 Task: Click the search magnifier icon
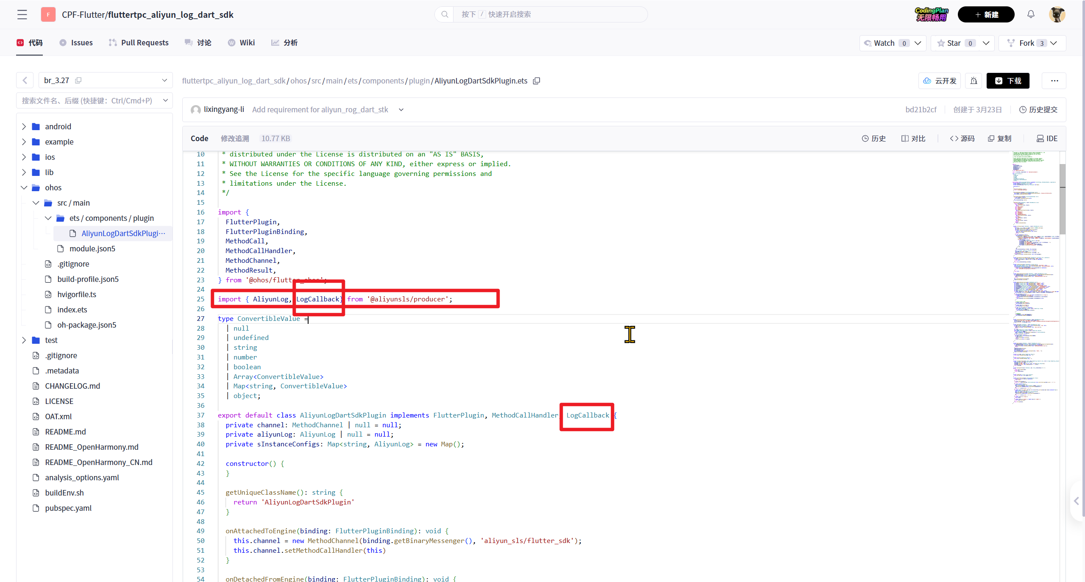coord(445,14)
